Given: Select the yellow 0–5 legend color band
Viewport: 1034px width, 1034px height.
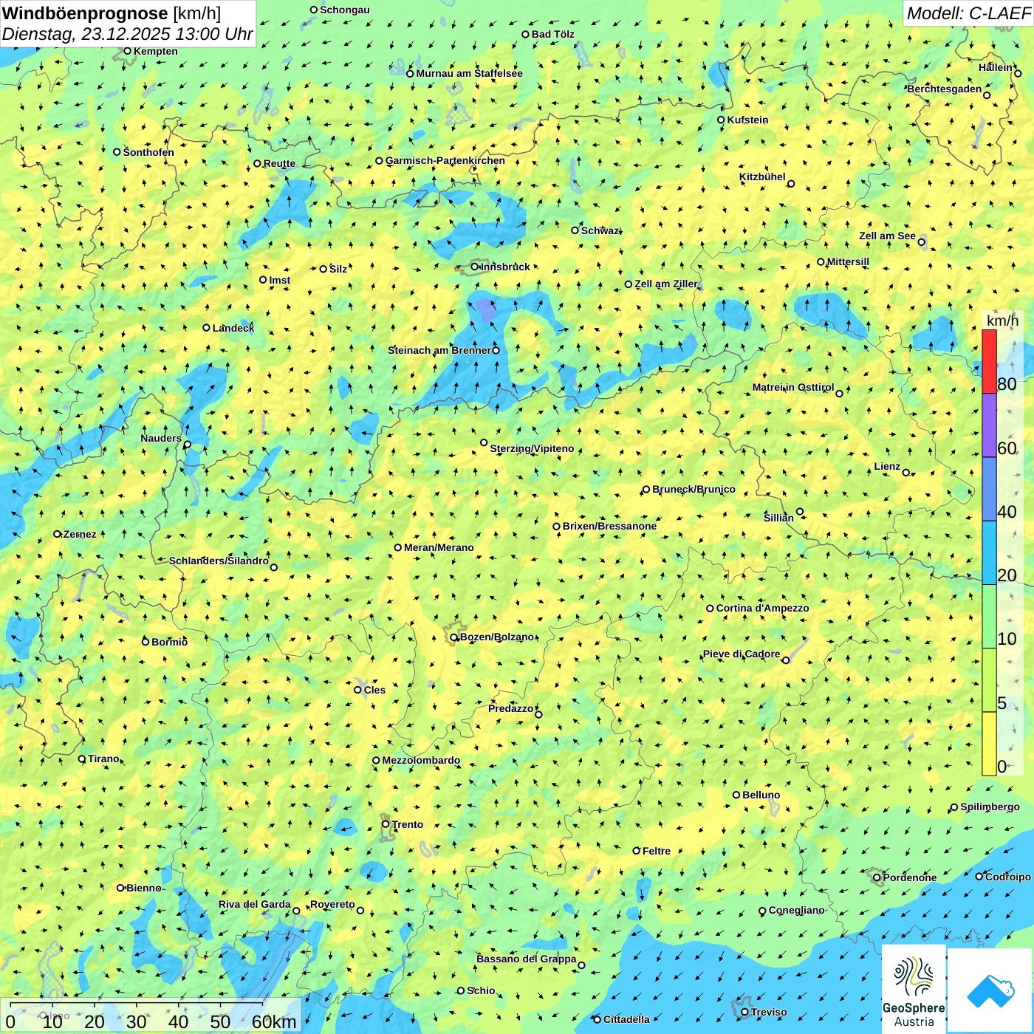Looking at the screenshot, I should [x=989, y=744].
